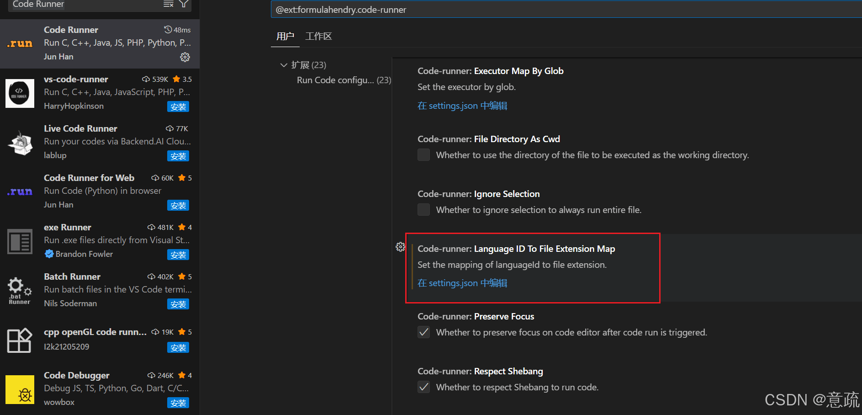This screenshot has height=415, width=862.
Task: Open gear menu for Language ID setting
Action: [x=400, y=247]
